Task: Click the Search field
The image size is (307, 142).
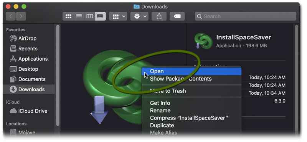Action: 246,16
